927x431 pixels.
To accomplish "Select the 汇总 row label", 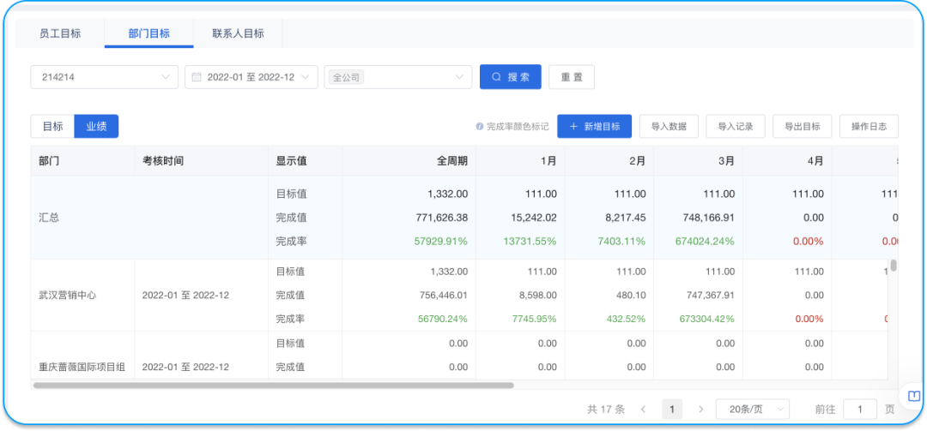I will tap(48, 218).
